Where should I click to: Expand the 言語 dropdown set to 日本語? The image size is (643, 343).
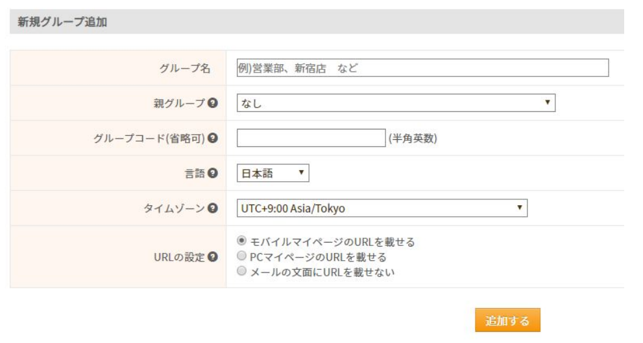273,173
